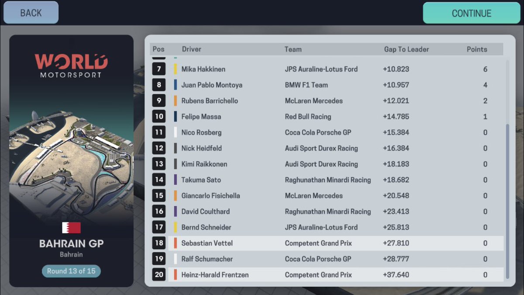Click the position 7 number badge
Image resolution: width=524 pixels, height=295 pixels.
pyautogui.click(x=159, y=69)
